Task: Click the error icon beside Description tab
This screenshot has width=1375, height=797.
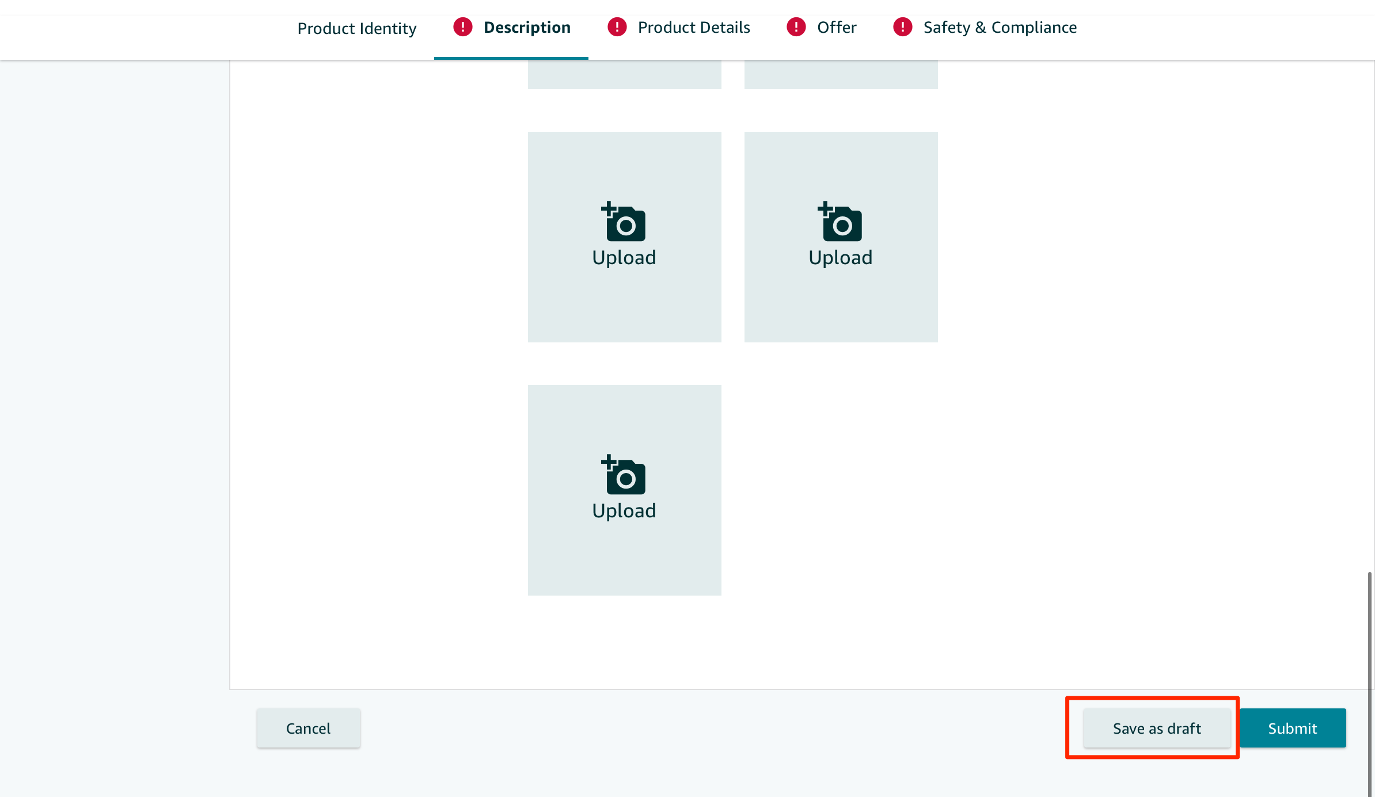Action: coord(462,27)
